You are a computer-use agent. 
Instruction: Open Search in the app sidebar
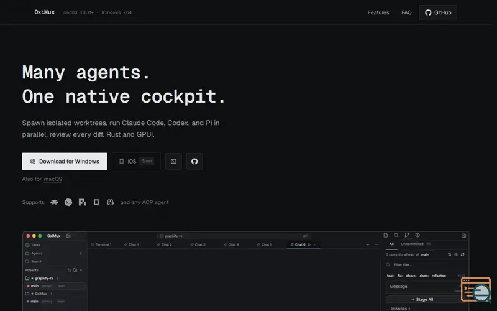55,261
